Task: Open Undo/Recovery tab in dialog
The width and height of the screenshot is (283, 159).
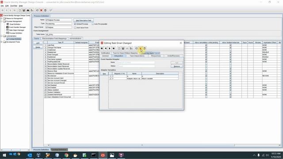Action: click(173, 56)
